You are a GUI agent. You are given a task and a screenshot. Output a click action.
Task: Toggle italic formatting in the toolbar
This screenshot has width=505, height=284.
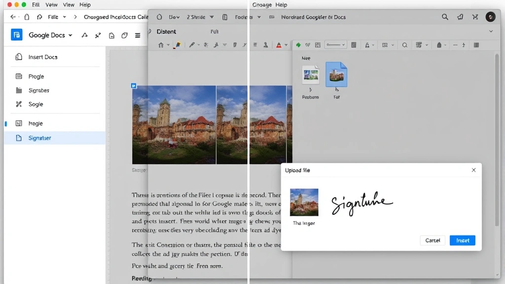[244, 45]
